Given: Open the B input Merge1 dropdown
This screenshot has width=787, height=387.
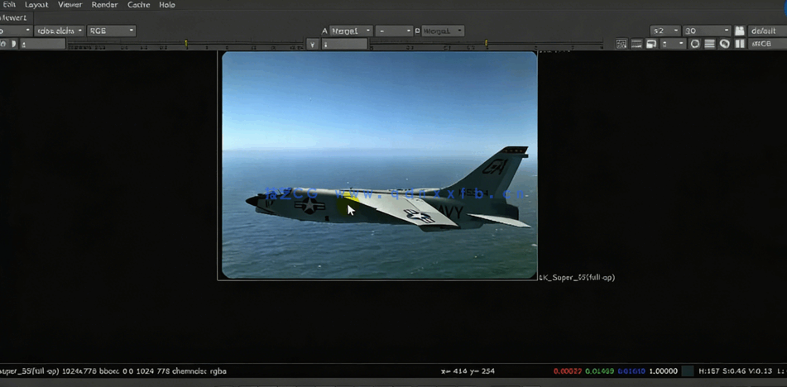Looking at the screenshot, I should [443, 31].
